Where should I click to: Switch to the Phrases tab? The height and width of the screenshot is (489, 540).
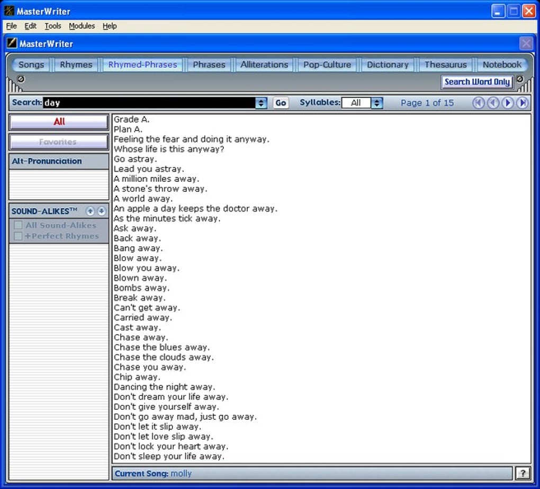[209, 64]
